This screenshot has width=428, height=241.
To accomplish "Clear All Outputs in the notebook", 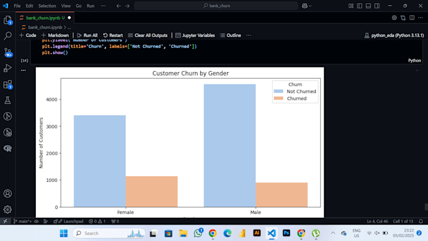I will (x=148, y=35).
